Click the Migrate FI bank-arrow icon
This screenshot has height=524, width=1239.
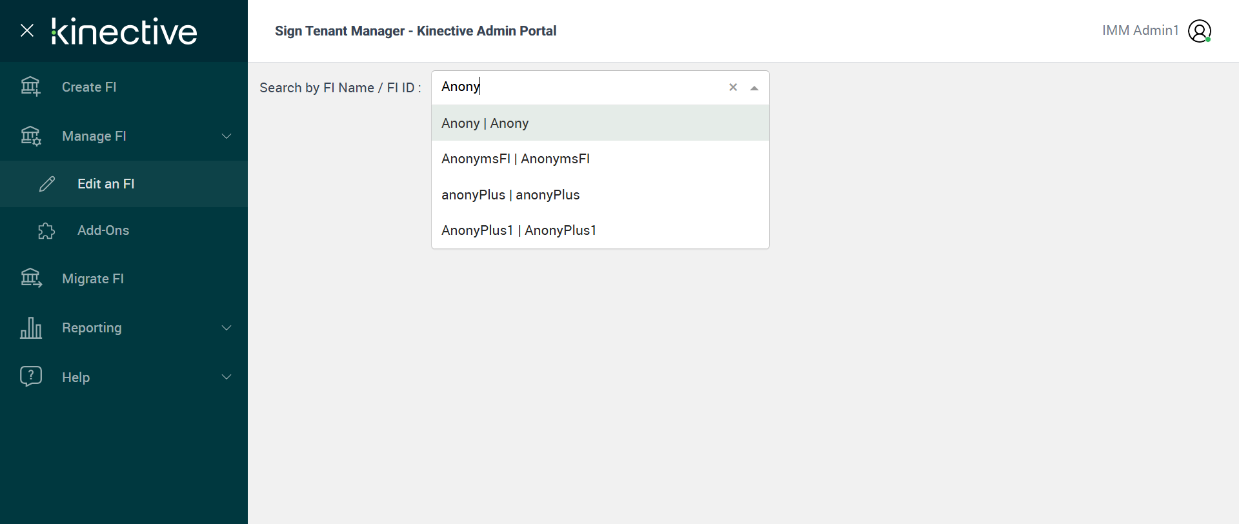pos(31,278)
